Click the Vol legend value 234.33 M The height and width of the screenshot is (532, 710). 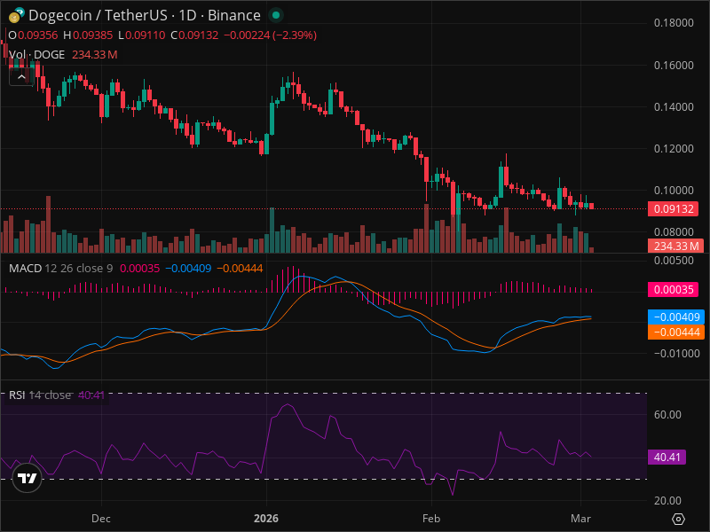coord(95,55)
